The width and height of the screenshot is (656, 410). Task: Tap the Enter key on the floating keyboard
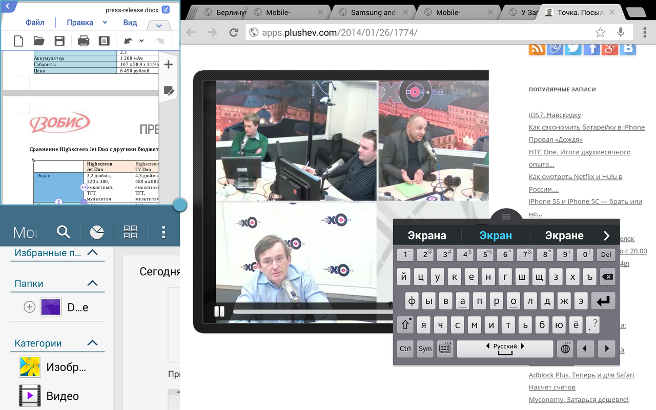click(x=603, y=301)
